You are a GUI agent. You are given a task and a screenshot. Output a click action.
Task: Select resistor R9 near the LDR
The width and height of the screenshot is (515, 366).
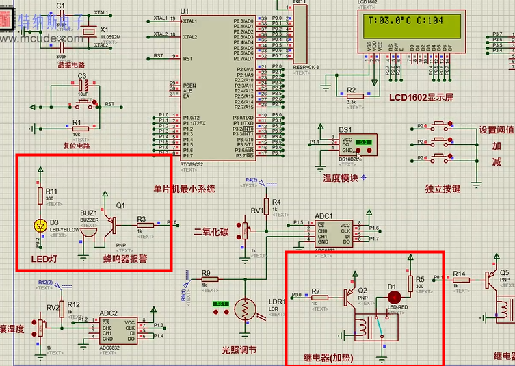click(210, 279)
